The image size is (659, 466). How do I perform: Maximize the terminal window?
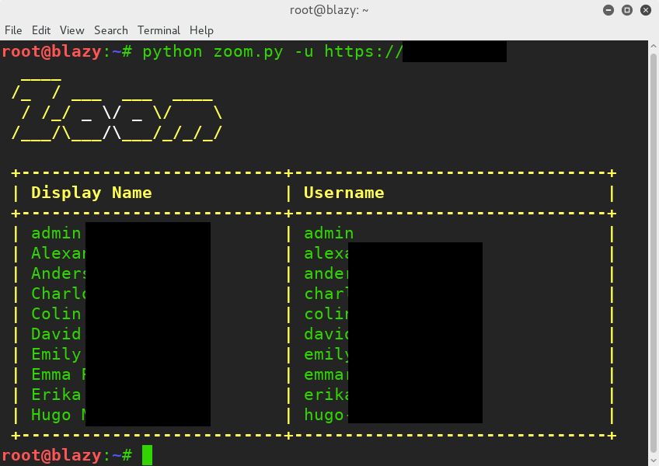pos(627,10)
